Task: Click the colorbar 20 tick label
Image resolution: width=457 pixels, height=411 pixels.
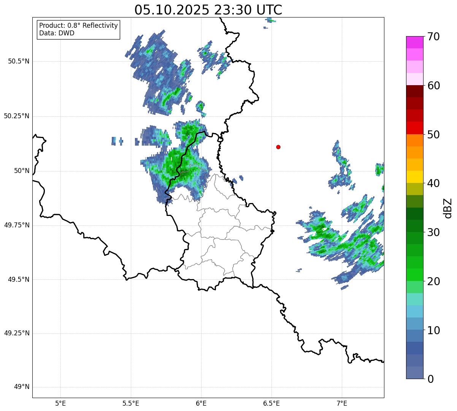Action: coord(433,281)
